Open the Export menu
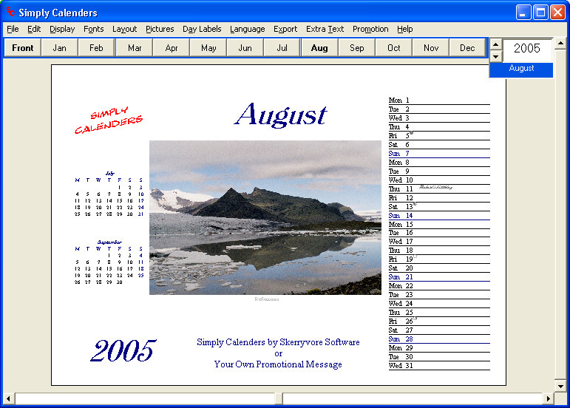The height and width of the screenshot is (408, 570). click(x=285, y=29)
